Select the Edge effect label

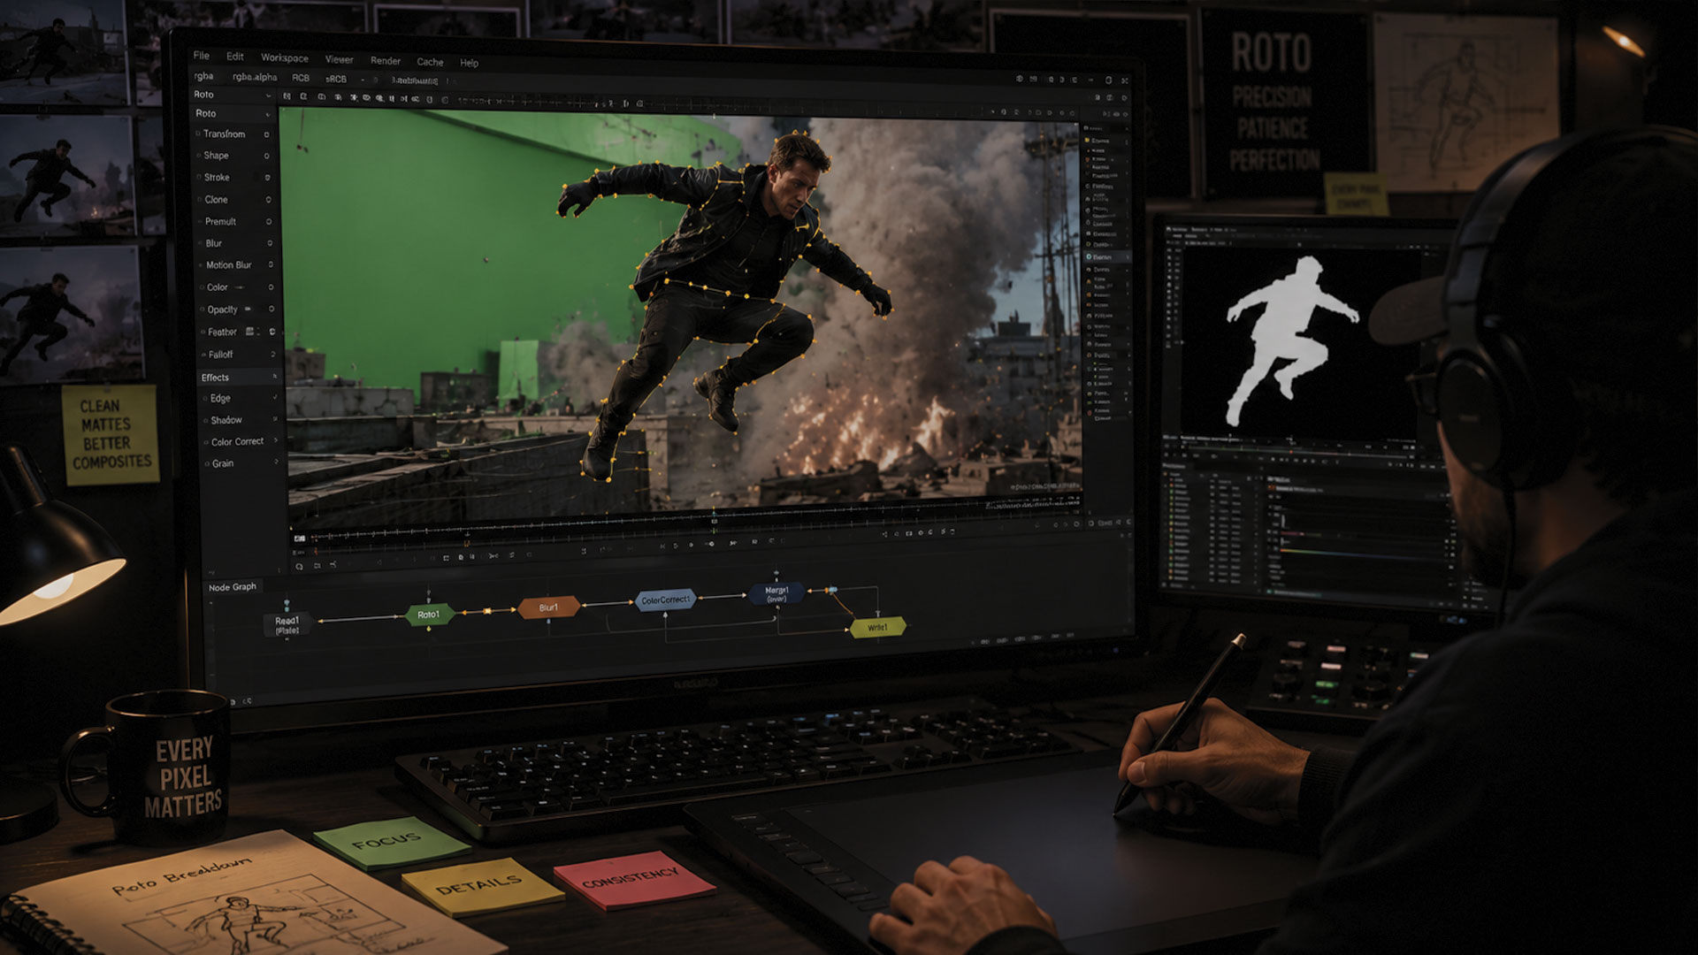pyautogui.click(x=220, y=399)
